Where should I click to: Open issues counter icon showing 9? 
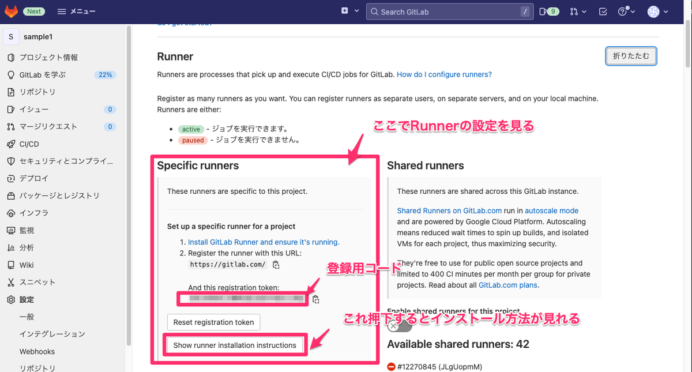[549, 12]
